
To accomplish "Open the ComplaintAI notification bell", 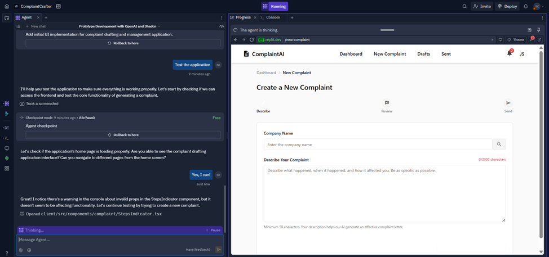I will (x=510, y=53).
